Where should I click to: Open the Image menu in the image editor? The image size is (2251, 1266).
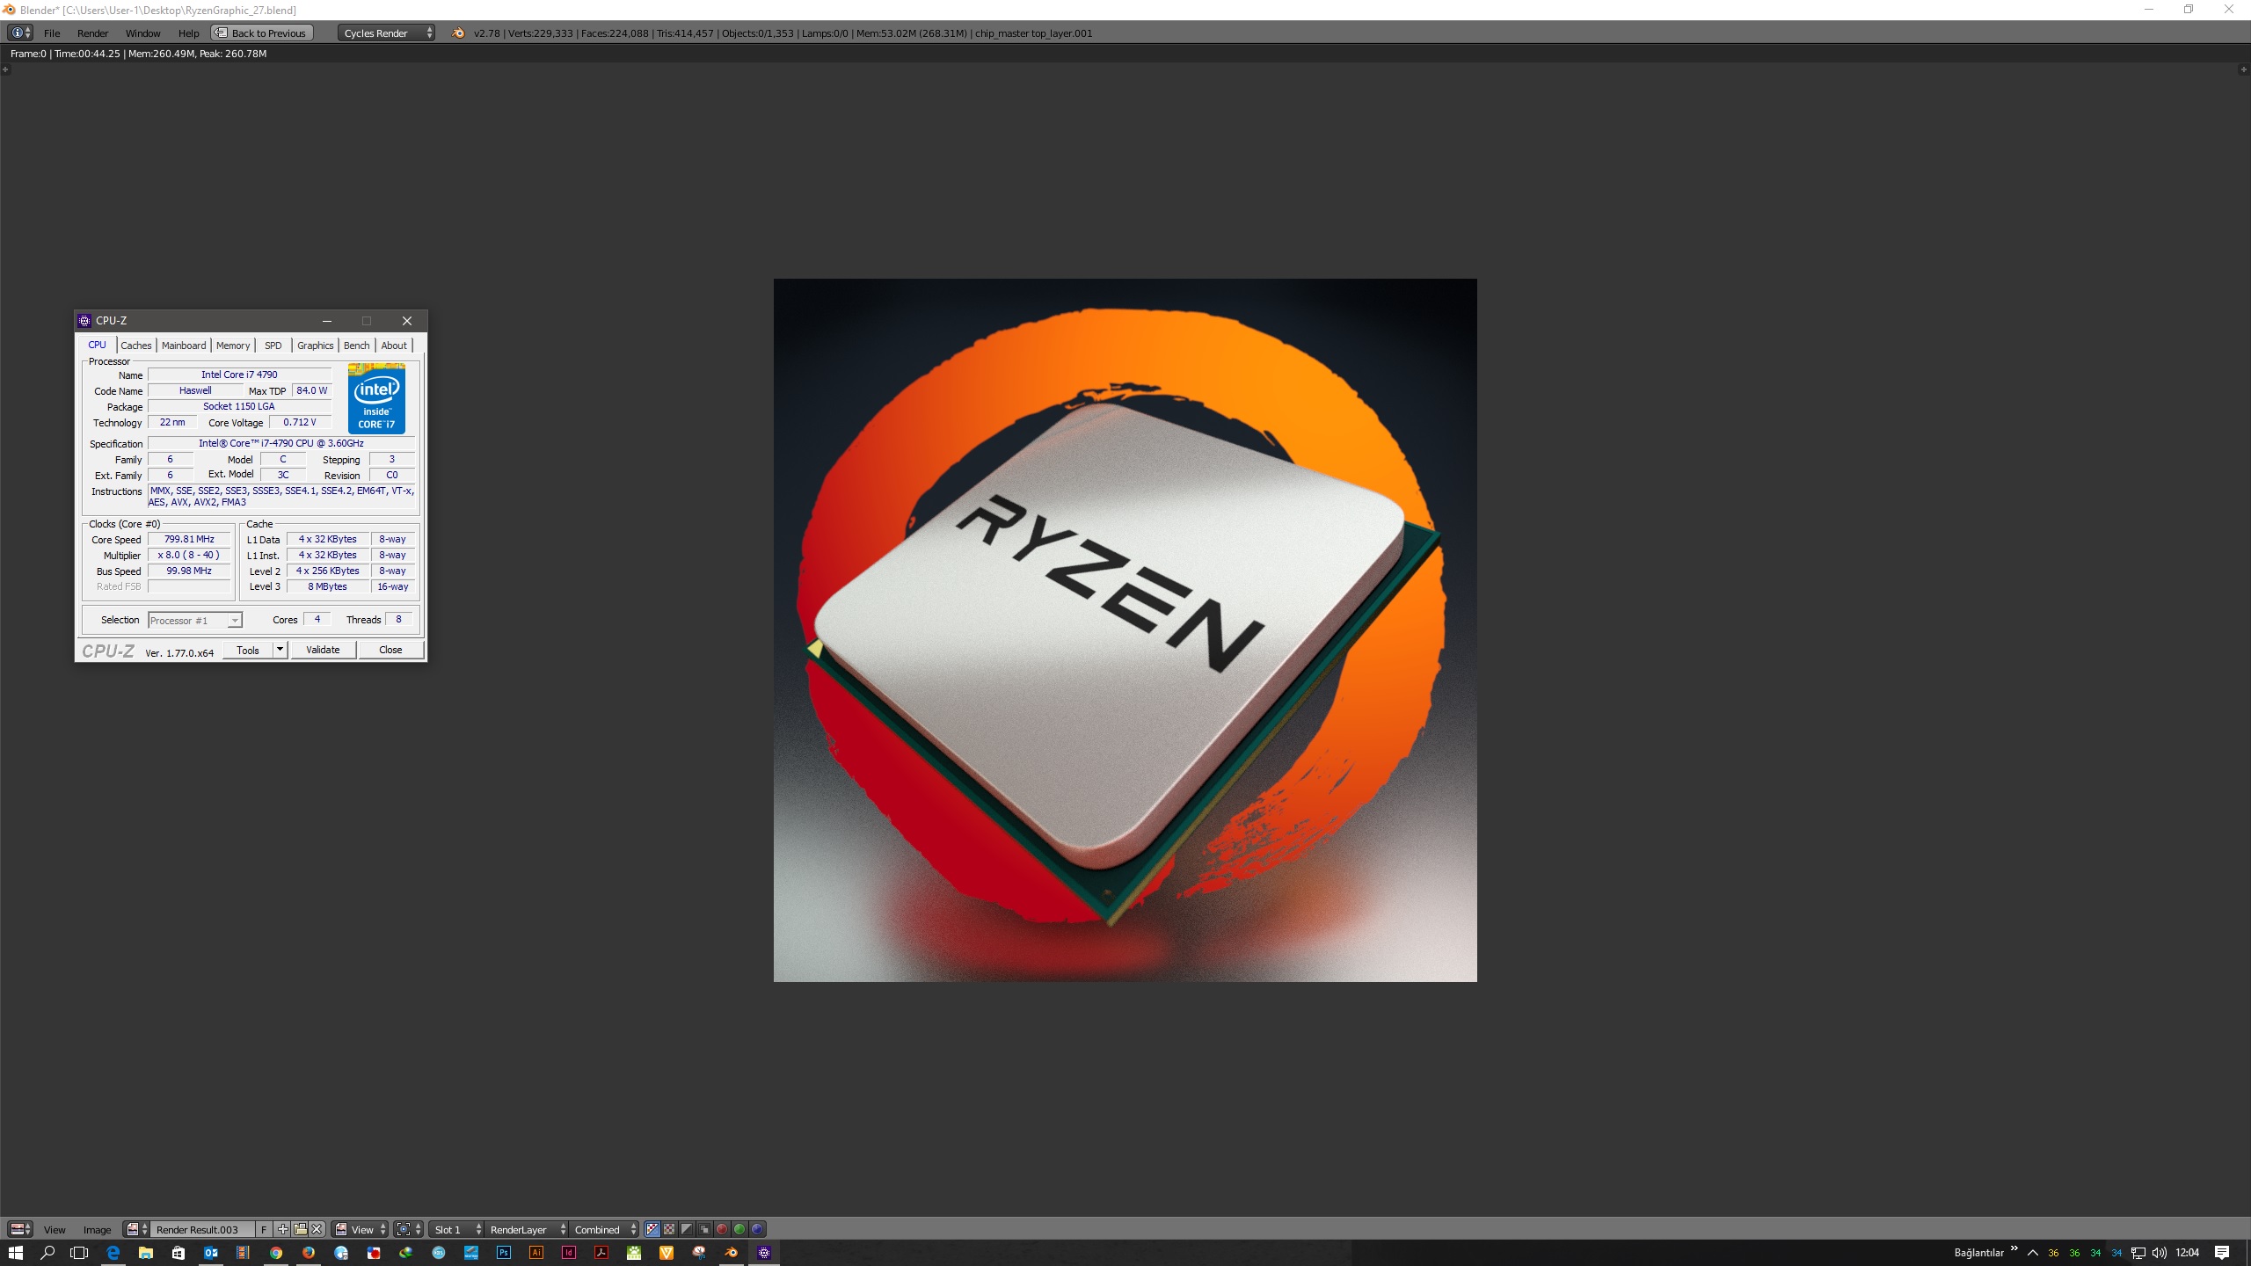[97, 1229]
